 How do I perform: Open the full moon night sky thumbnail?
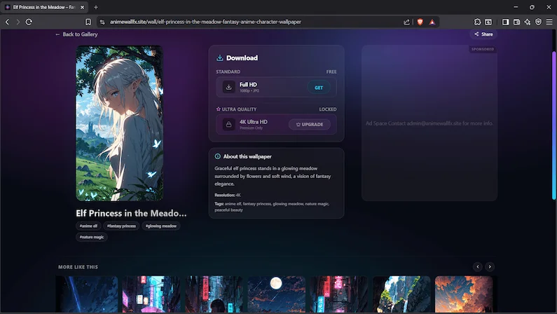tap(276, 294)
